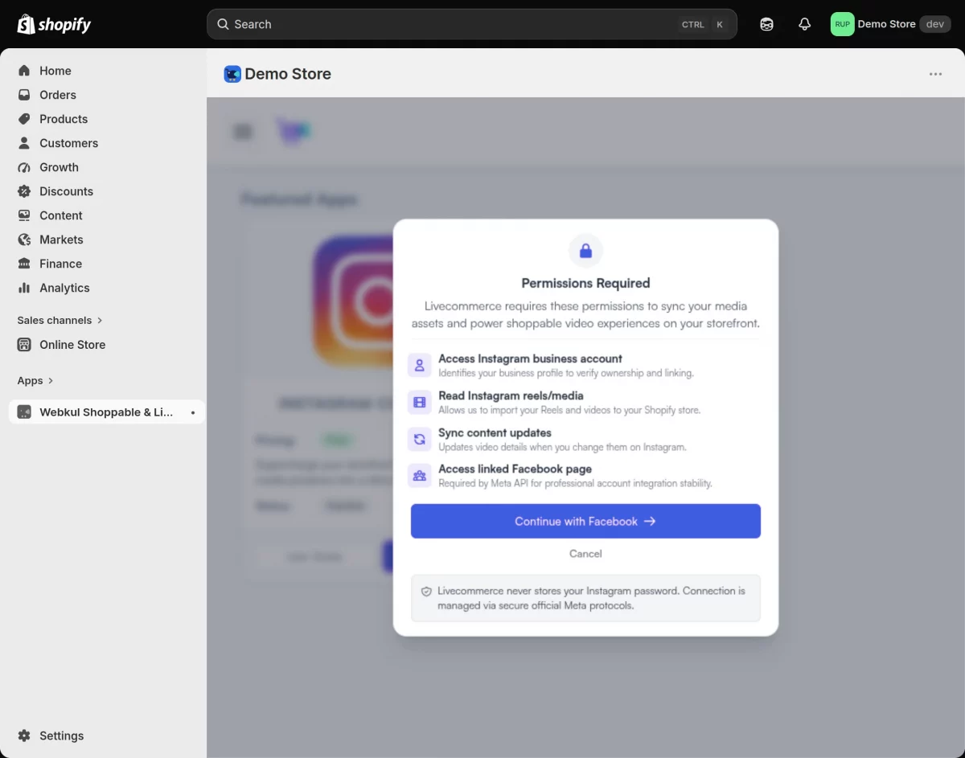Click the Finance bank icon
The width and height of the screenshot is (965, 758).
click(24, 264)
